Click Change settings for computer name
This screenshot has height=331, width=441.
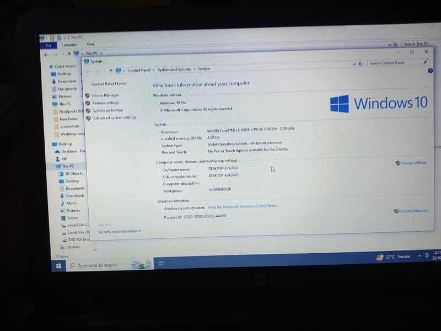point(412,163)
